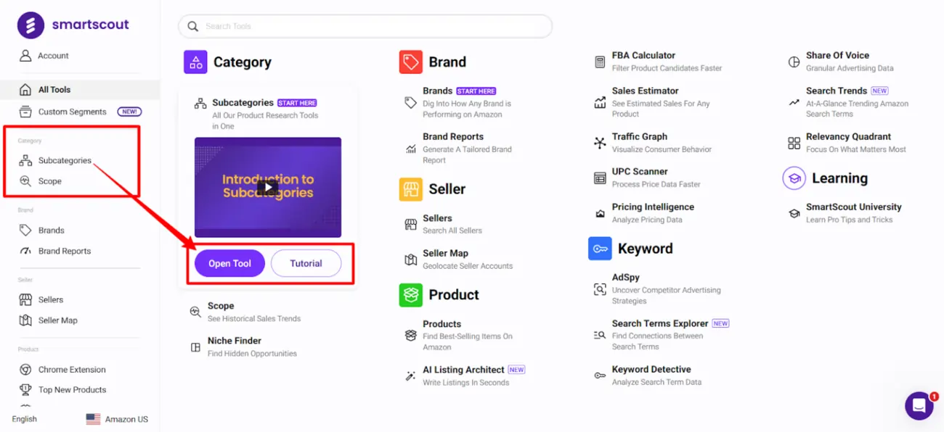
Task: Open the Intercom chat bubble
Action: click(919, 405)
